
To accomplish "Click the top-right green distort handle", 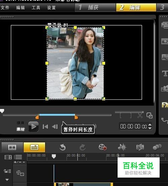I will click(103, 28).
